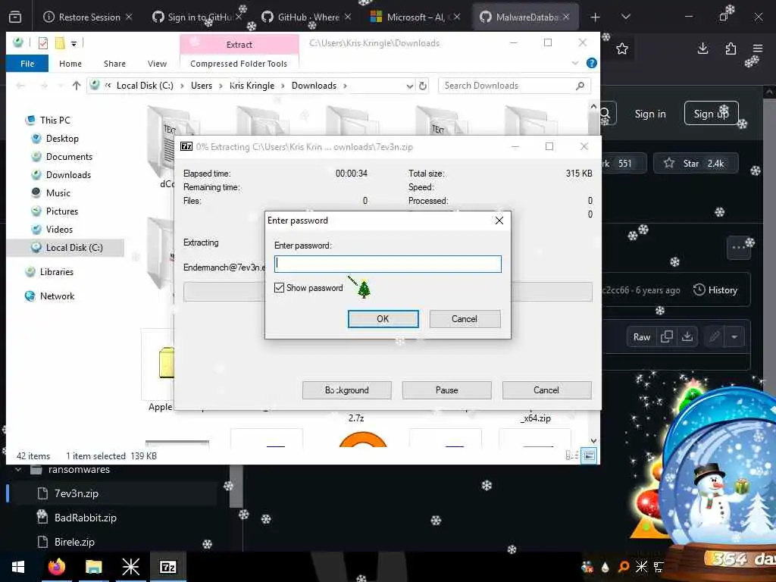Open the list all tabs dropdown
Screen dimensions: 776x582
coord(626,17)
